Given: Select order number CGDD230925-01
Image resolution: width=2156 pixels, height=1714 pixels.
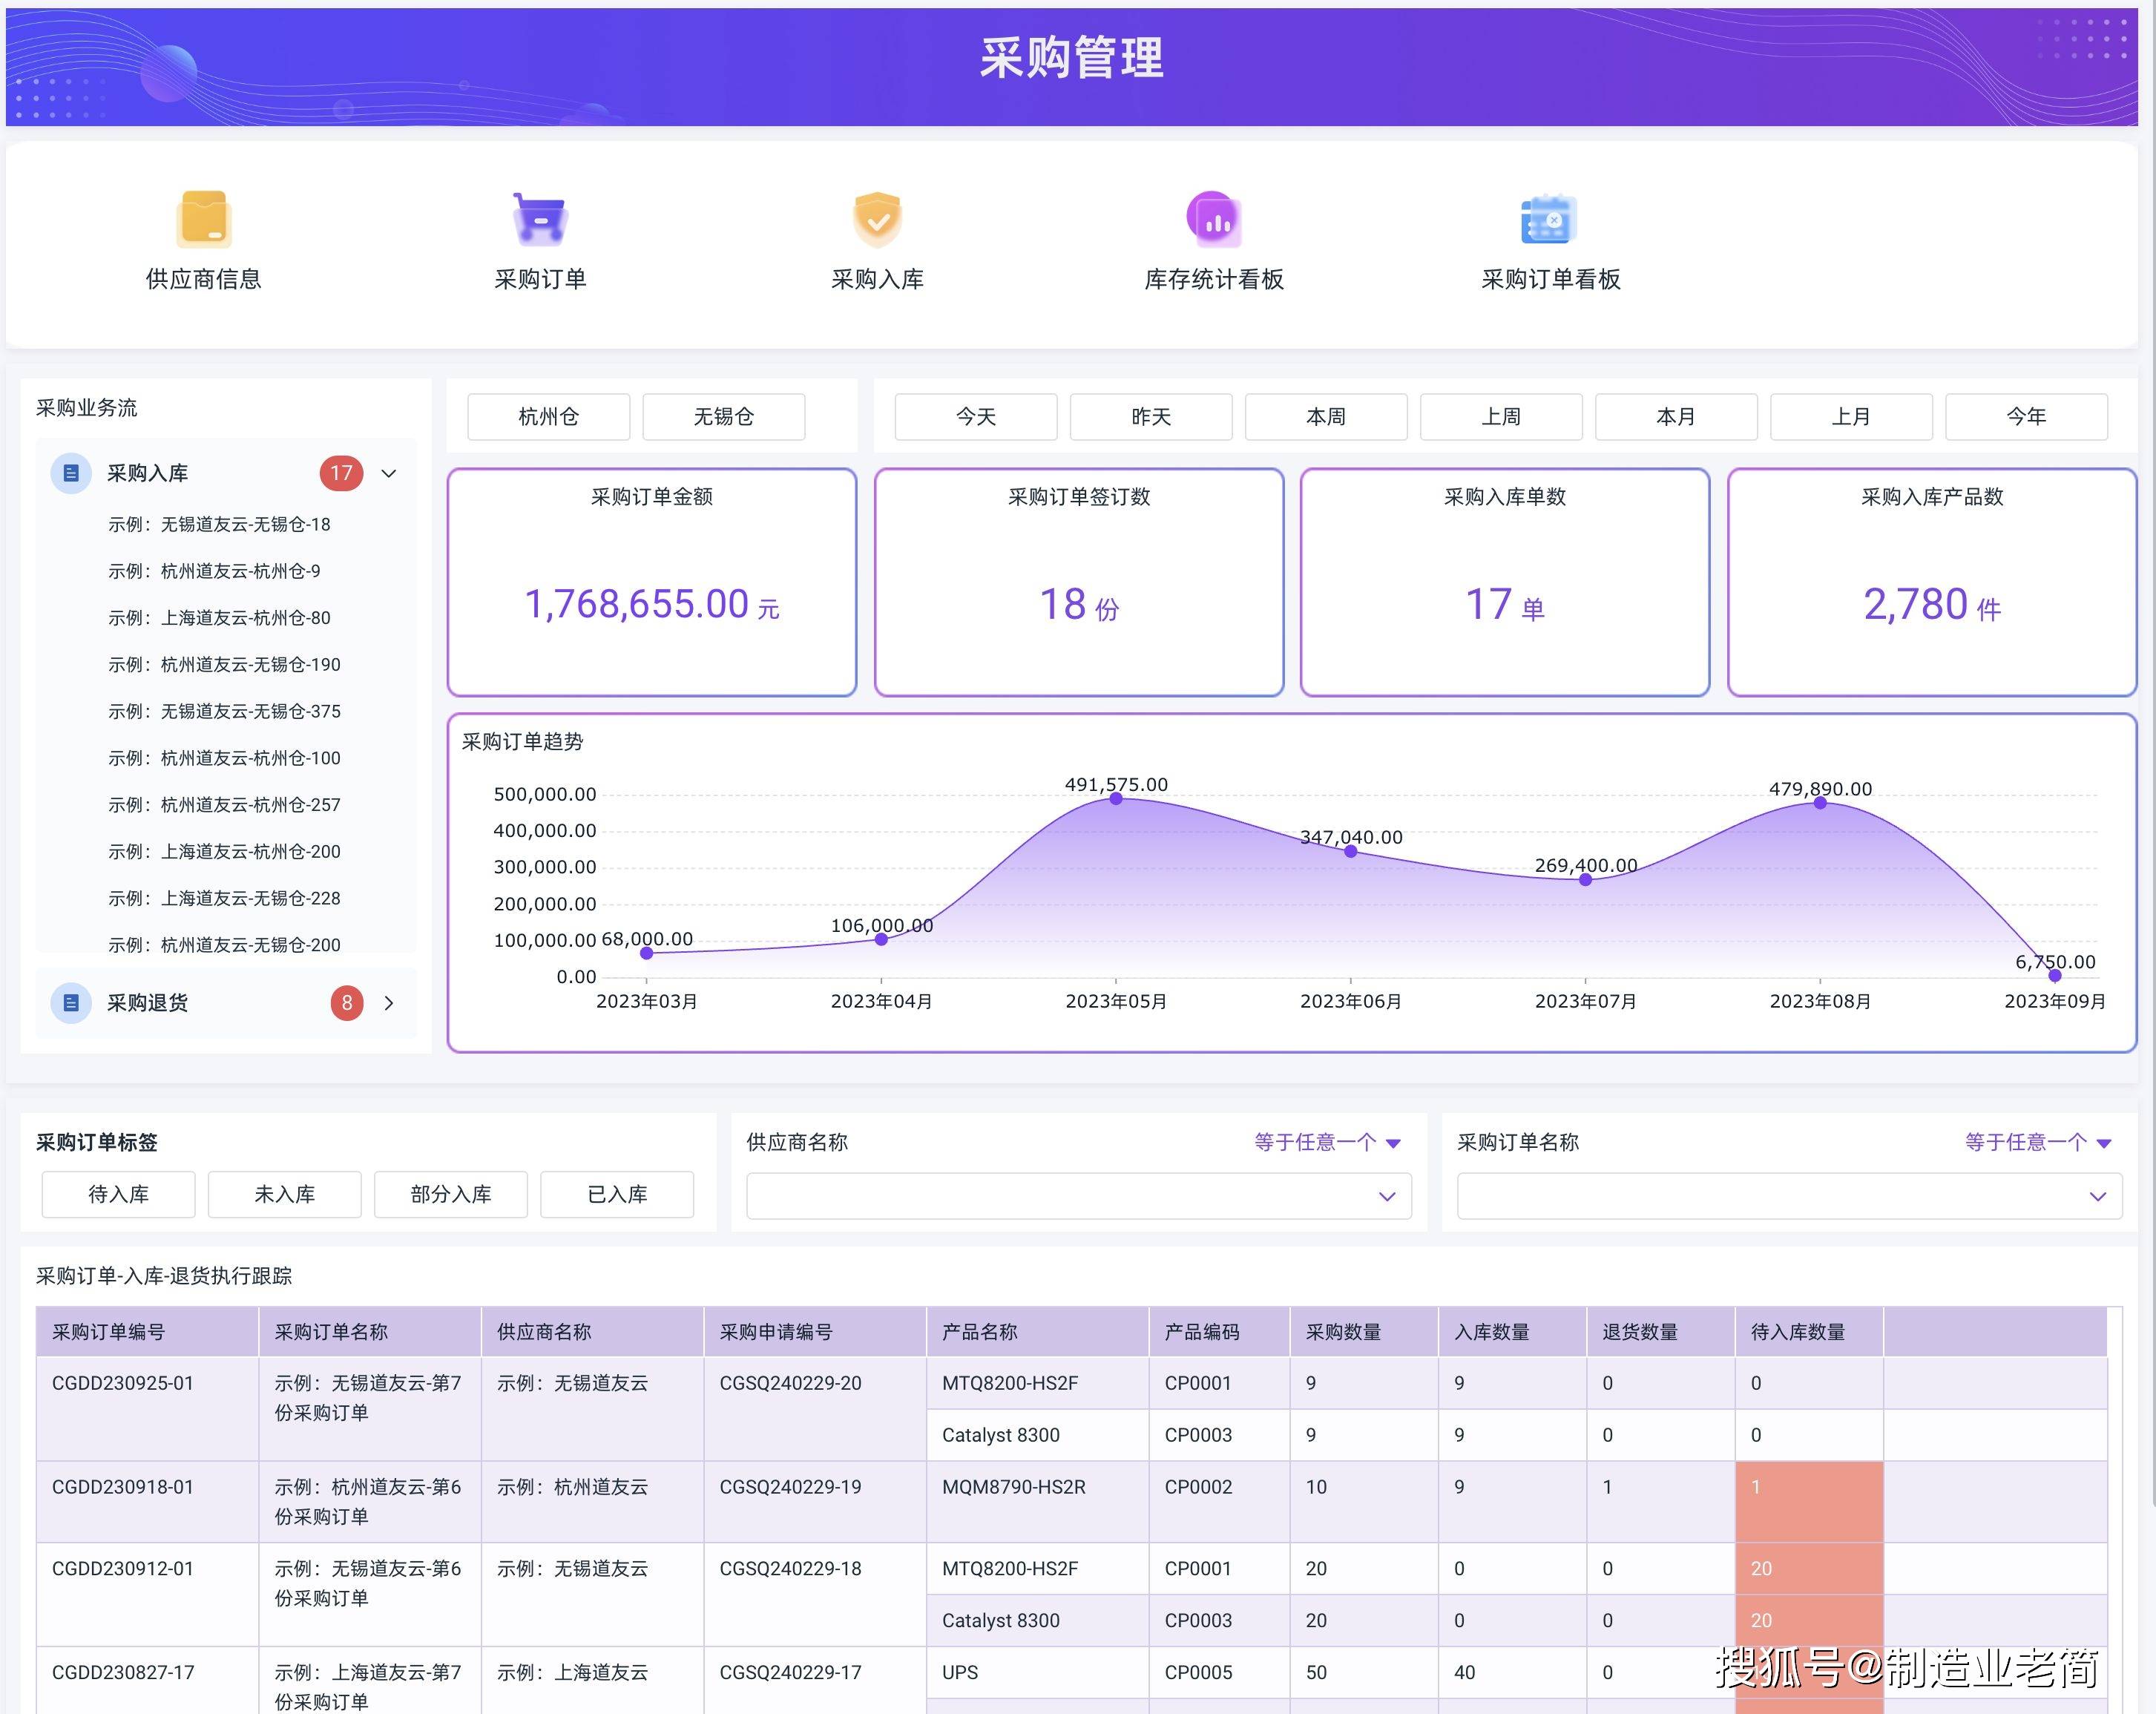Looking at the screenshot, I should coord(123,1383).
